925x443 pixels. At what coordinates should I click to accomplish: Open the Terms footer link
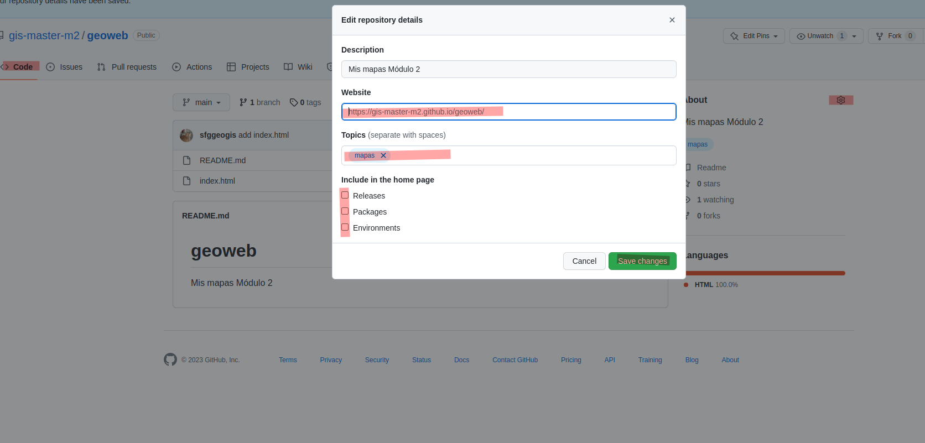[288, 360]
